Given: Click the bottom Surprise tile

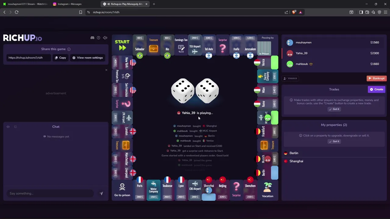Looking at the screenshot, I should [236, 190].
